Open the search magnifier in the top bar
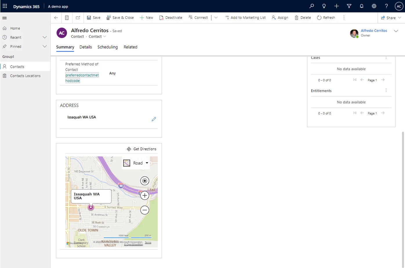The width and height of the screenshot is (405, 268). (312, 6)
